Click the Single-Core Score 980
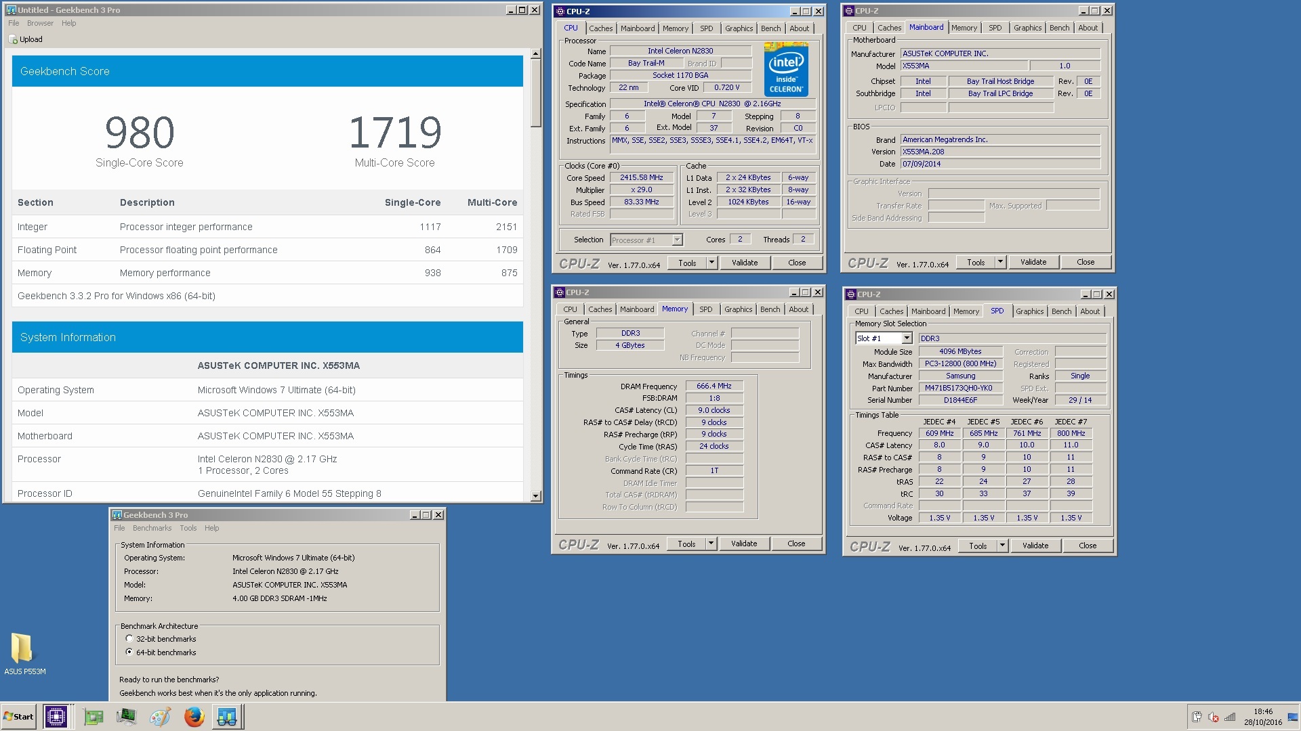 tap(140, 133)
